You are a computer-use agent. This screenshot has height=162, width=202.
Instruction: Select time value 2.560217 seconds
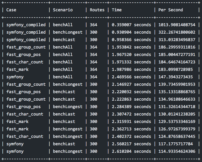[x=131, y=144]
